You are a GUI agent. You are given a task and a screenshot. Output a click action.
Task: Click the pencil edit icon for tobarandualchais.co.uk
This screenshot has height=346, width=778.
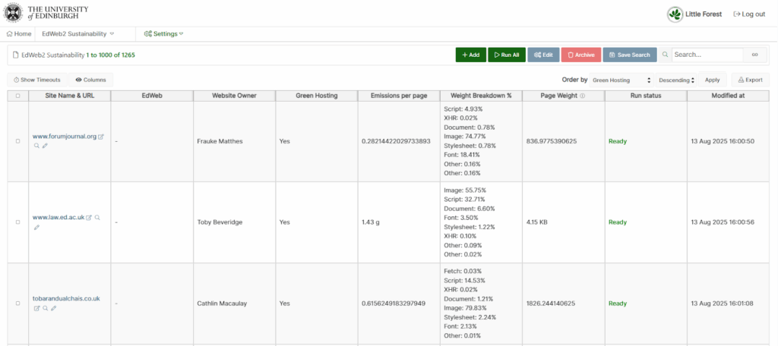click(54, 308)
